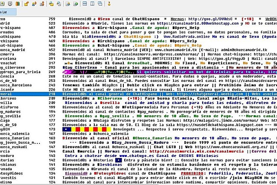The width and height of the screenshot is (277, 185).
Task: Select the 'rchispano' channel with 469 users
Action: pyautogui.click(x=138, y=41)
